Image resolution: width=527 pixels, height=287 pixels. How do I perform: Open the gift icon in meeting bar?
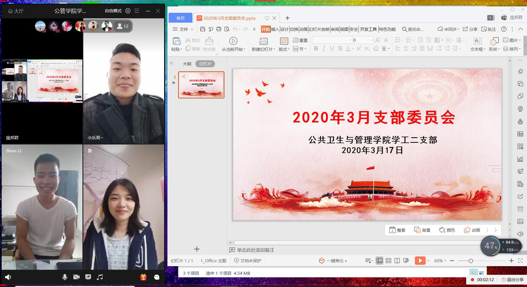coord(143,277)
